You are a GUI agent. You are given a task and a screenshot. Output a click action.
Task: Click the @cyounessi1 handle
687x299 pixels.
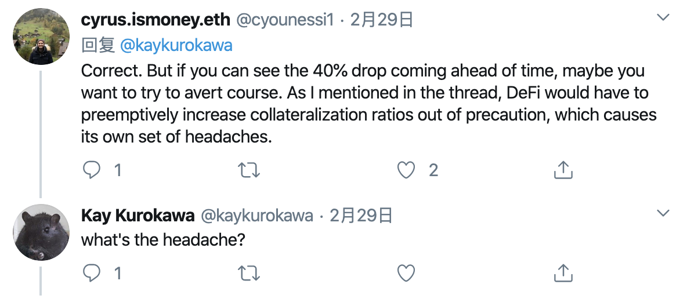(285, 20)
